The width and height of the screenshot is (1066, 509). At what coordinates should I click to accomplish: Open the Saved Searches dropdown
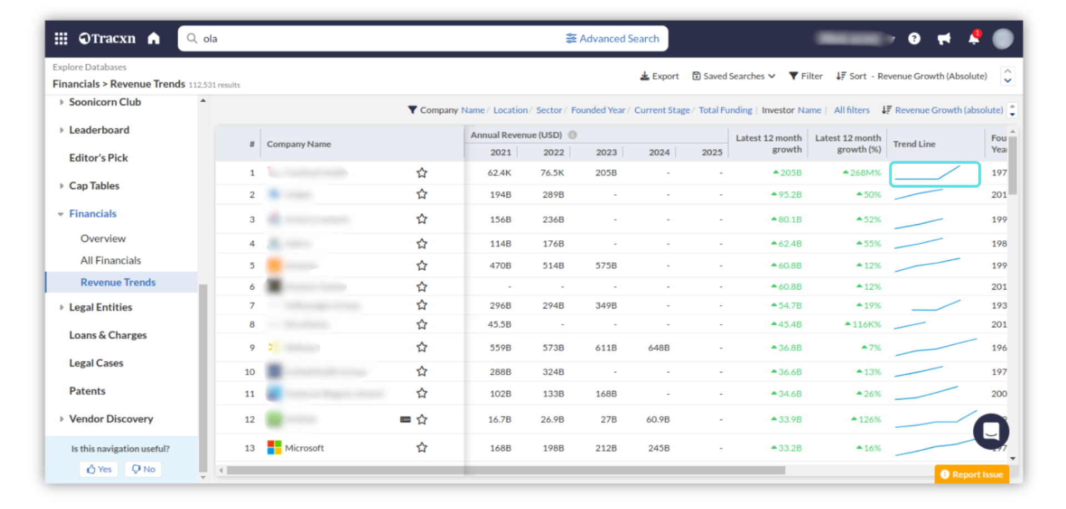[x=733, y=76]
